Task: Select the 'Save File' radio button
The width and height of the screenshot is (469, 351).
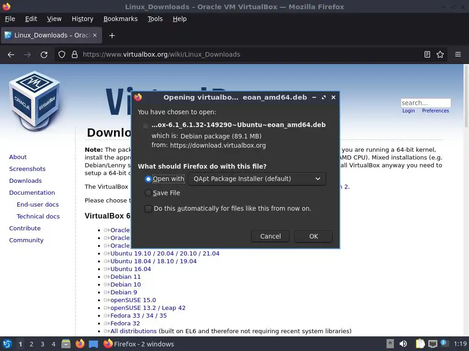Action: pyautogui.click(x=148, y=193)
